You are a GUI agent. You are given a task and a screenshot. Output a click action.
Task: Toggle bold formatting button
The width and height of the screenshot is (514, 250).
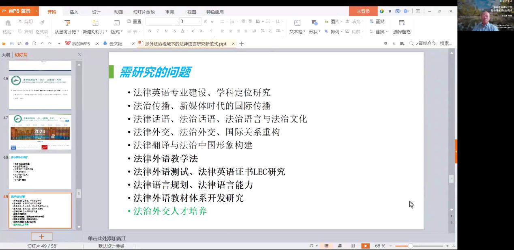pos(150,31)
